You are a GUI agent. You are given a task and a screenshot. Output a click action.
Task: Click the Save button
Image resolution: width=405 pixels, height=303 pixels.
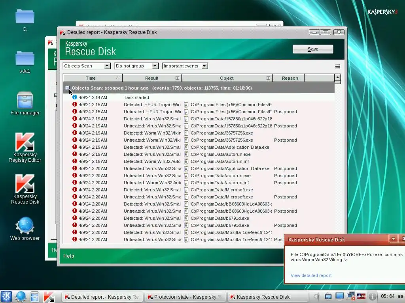pos(313,49)
